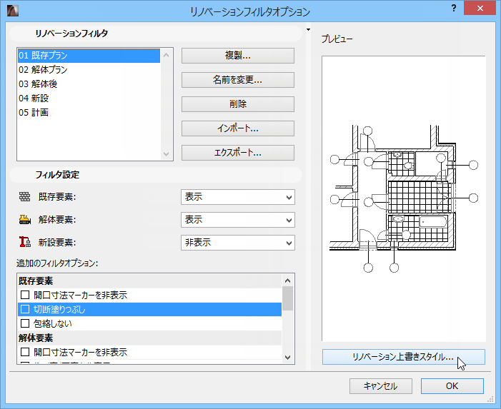Click the floor plan preview image
Screen dimensions: 501x409
coord(404,198)
